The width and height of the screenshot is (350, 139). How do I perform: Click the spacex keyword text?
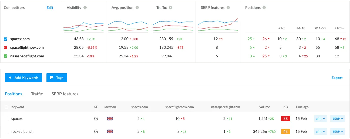click(17, 119)
